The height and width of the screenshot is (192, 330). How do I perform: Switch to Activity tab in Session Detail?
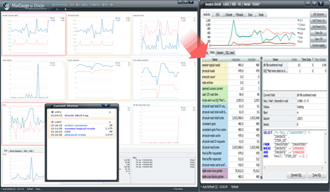207,14
